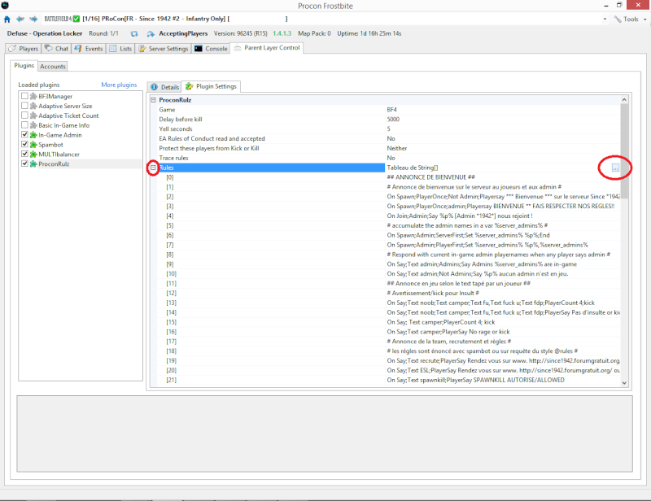Switch to the Players tab
This screenshot has width=651, height=501.
(x=24, y=49)
